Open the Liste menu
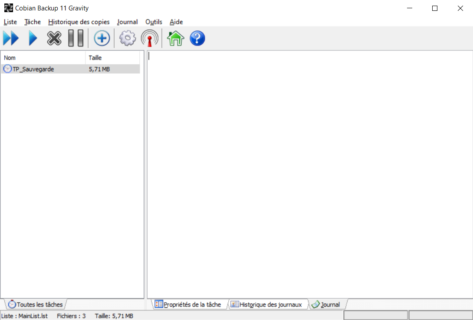Viewport: 473px width, 320px height. pos(10,22)
